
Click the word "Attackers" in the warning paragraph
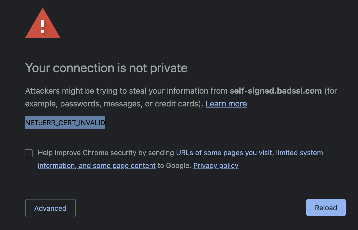click(x=42, y=91)
